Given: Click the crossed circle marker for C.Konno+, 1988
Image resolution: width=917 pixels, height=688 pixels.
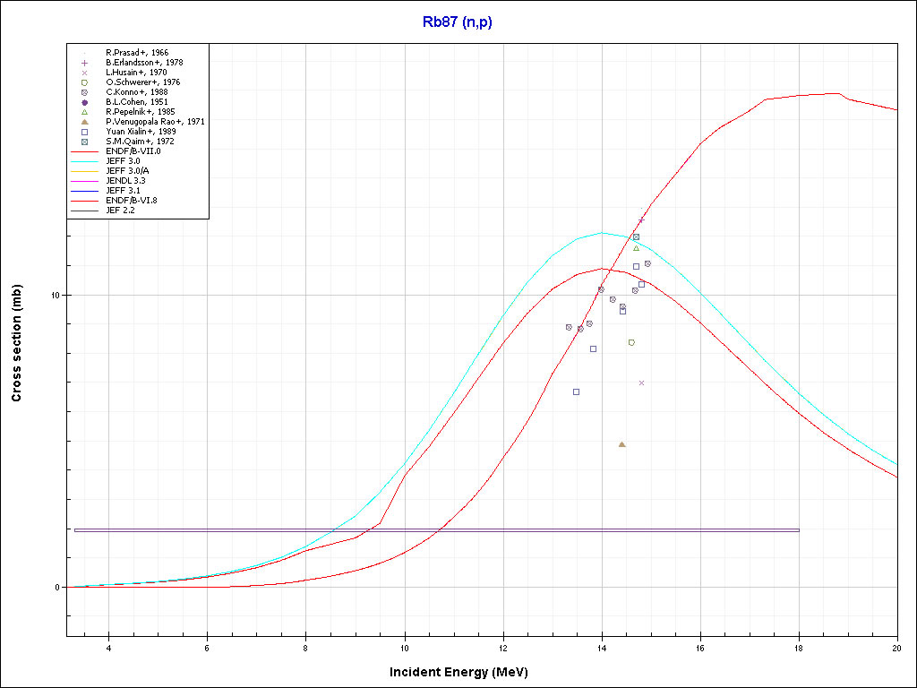Looking at the screenshot, I should tap(84, 92).
